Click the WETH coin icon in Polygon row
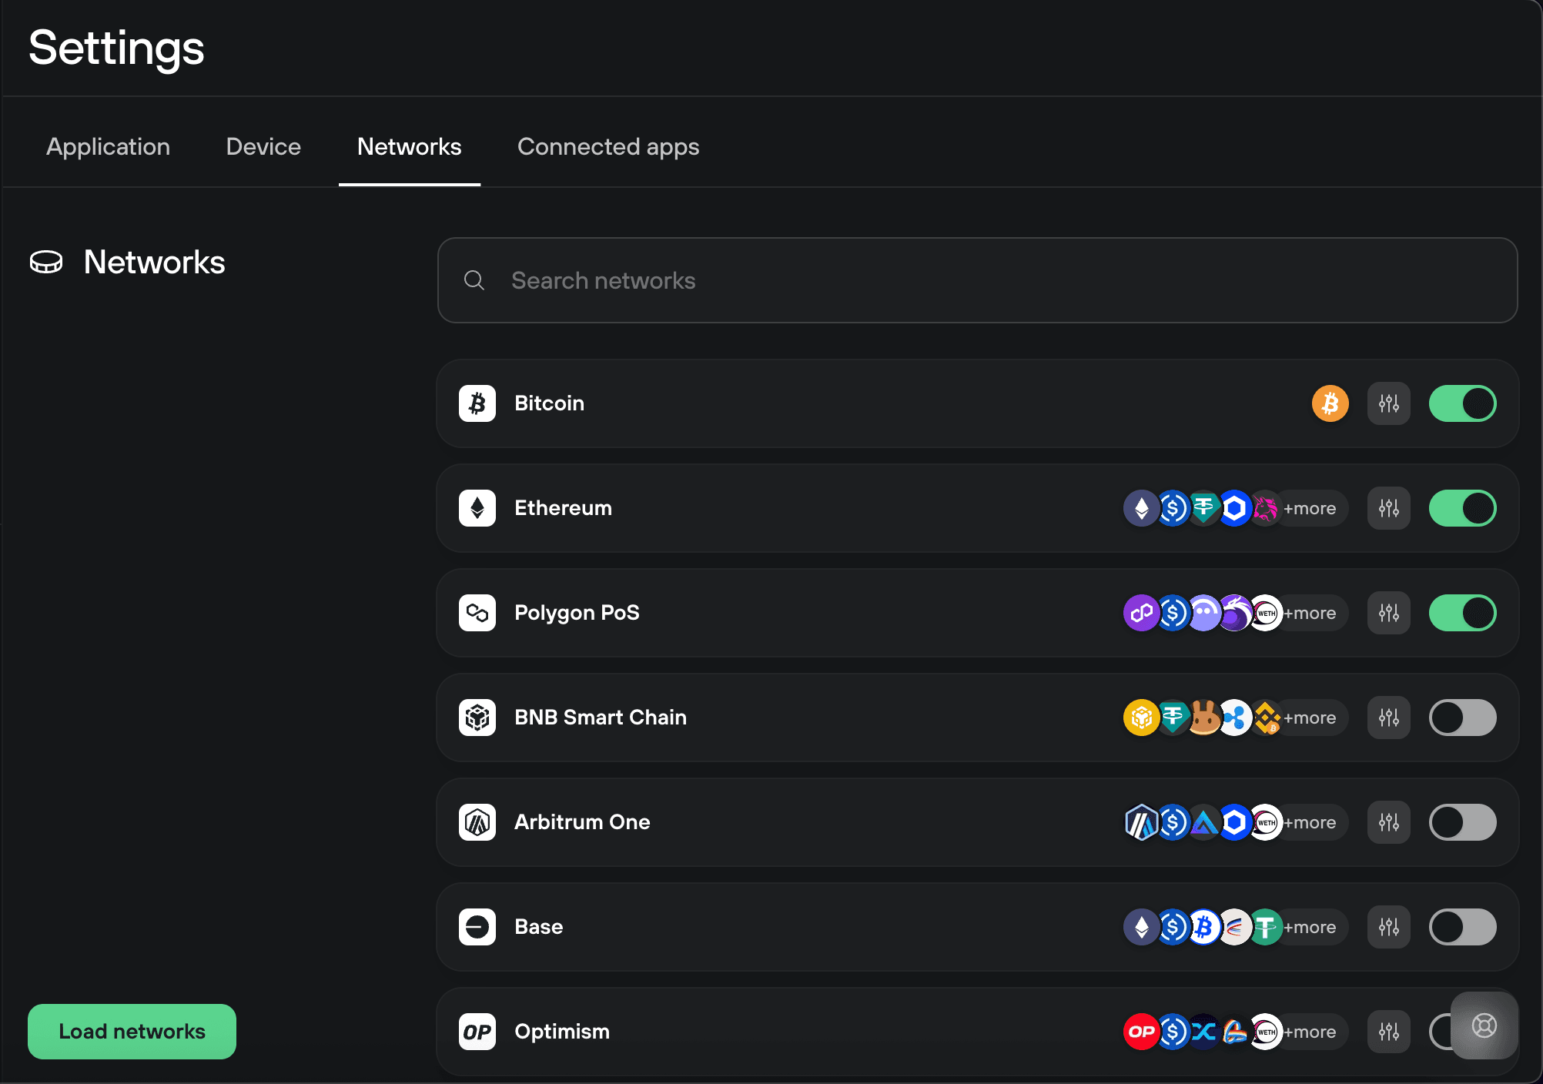Image resolution: width=1543 pixels, height=1084 pixels. pos(1265,613)
